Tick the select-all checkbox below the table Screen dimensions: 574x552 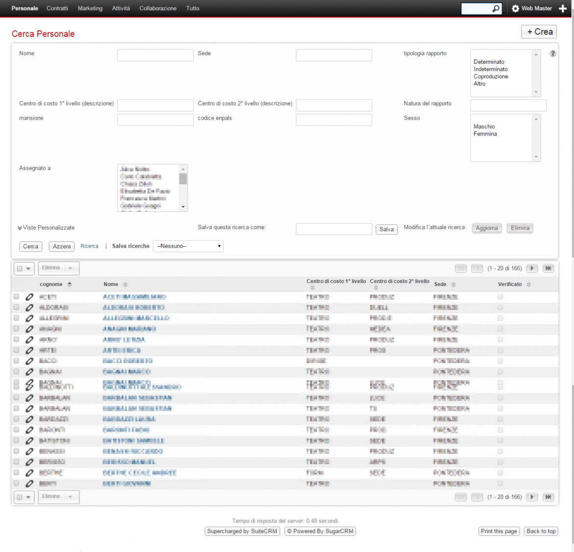coord(20,497)
